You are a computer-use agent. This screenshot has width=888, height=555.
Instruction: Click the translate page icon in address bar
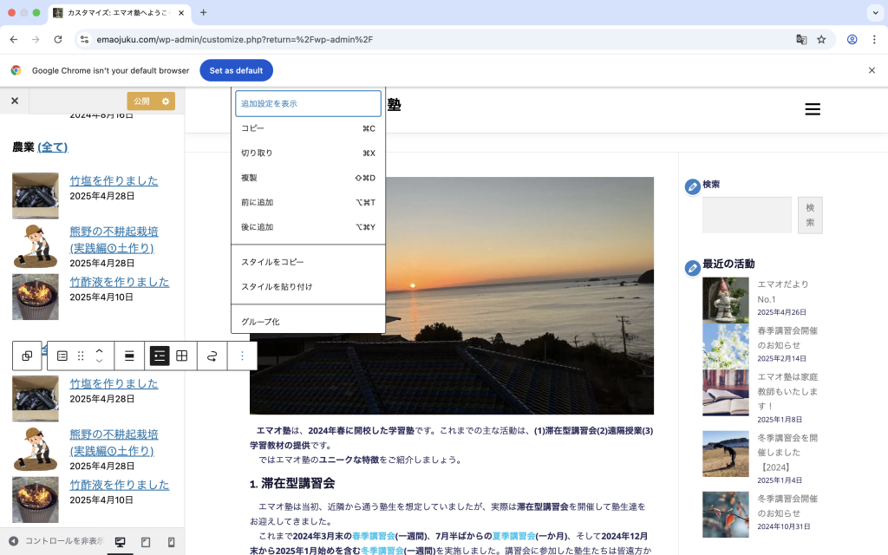pyautogui.click(x=801, y=39)
